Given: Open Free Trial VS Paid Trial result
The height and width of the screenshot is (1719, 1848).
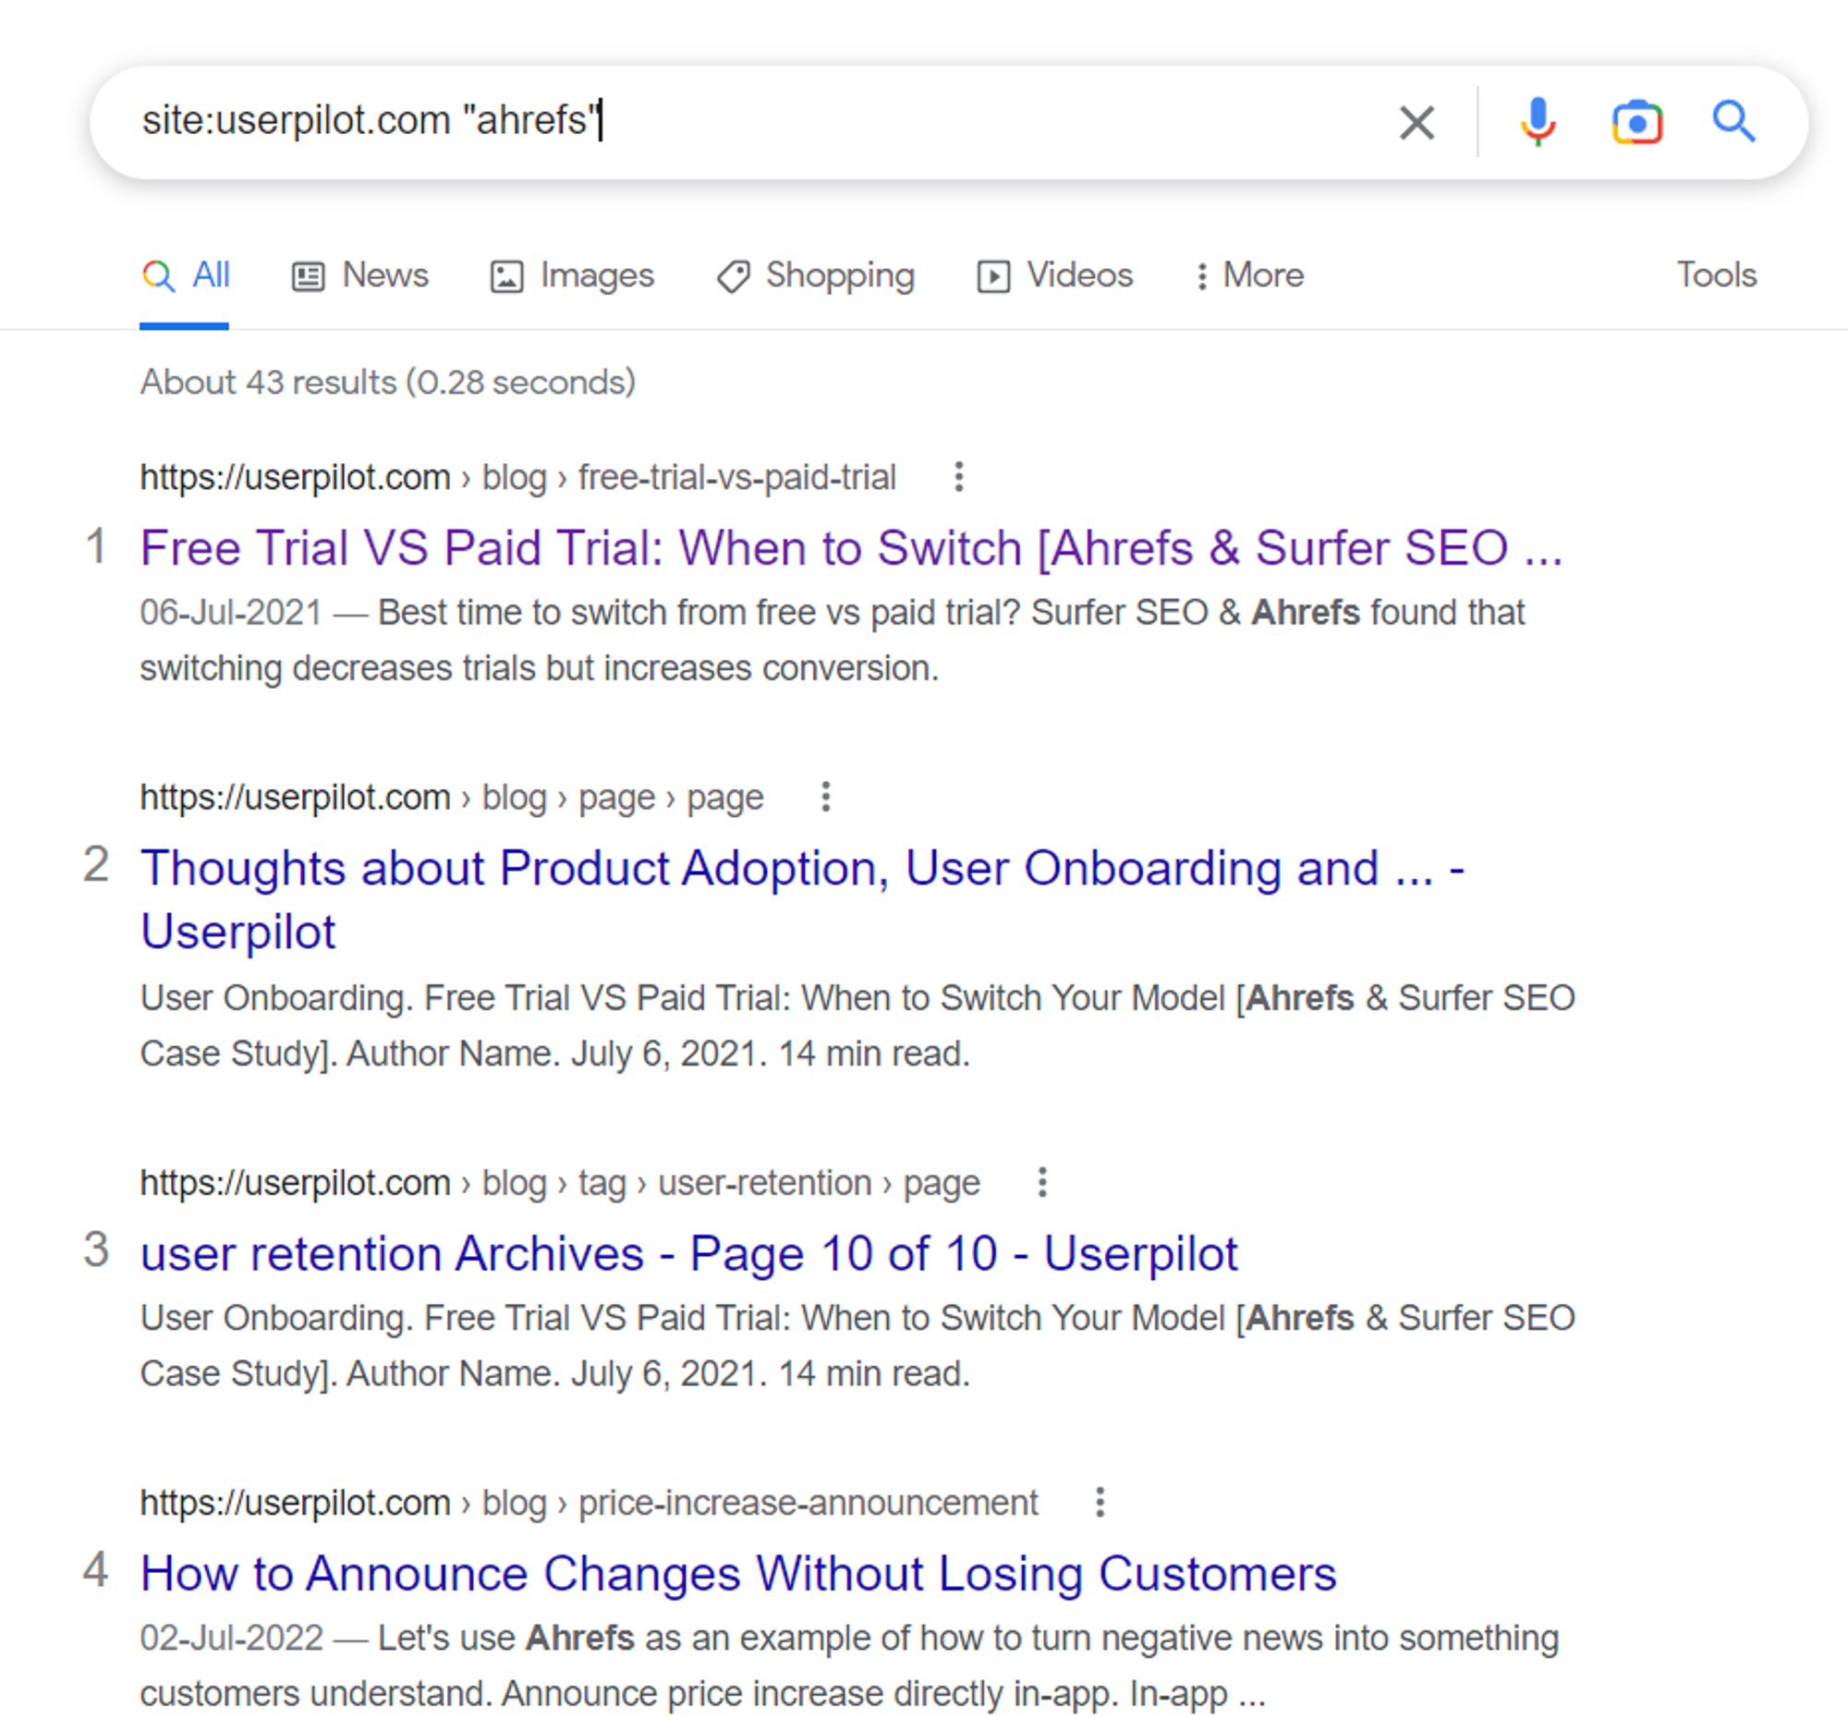Looking at the screenshot, I should [852, 548].
